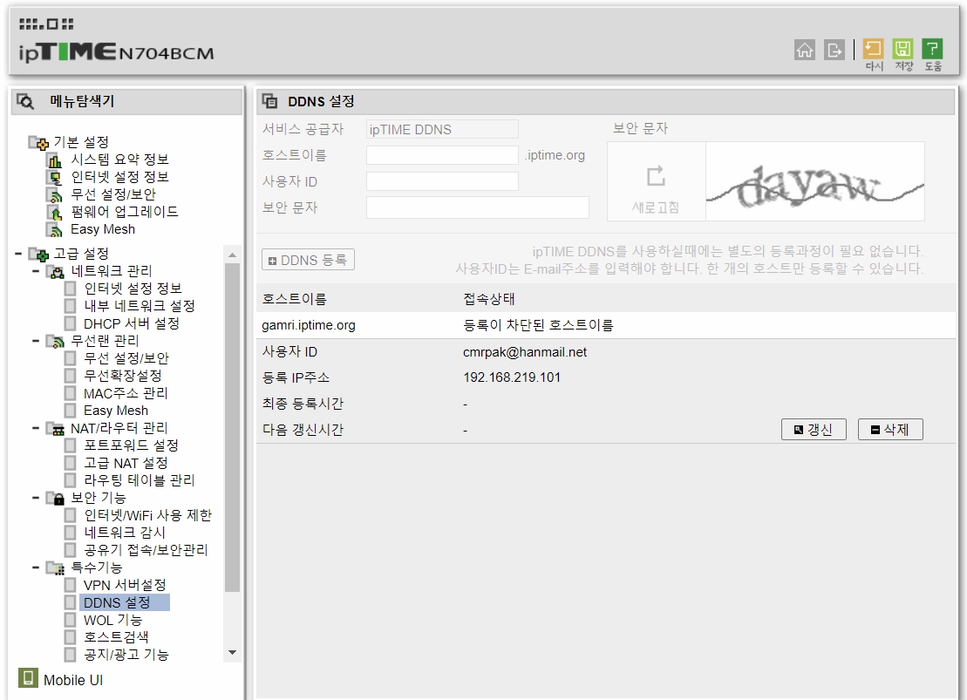Click the 특수기능 folder icon

56,568
